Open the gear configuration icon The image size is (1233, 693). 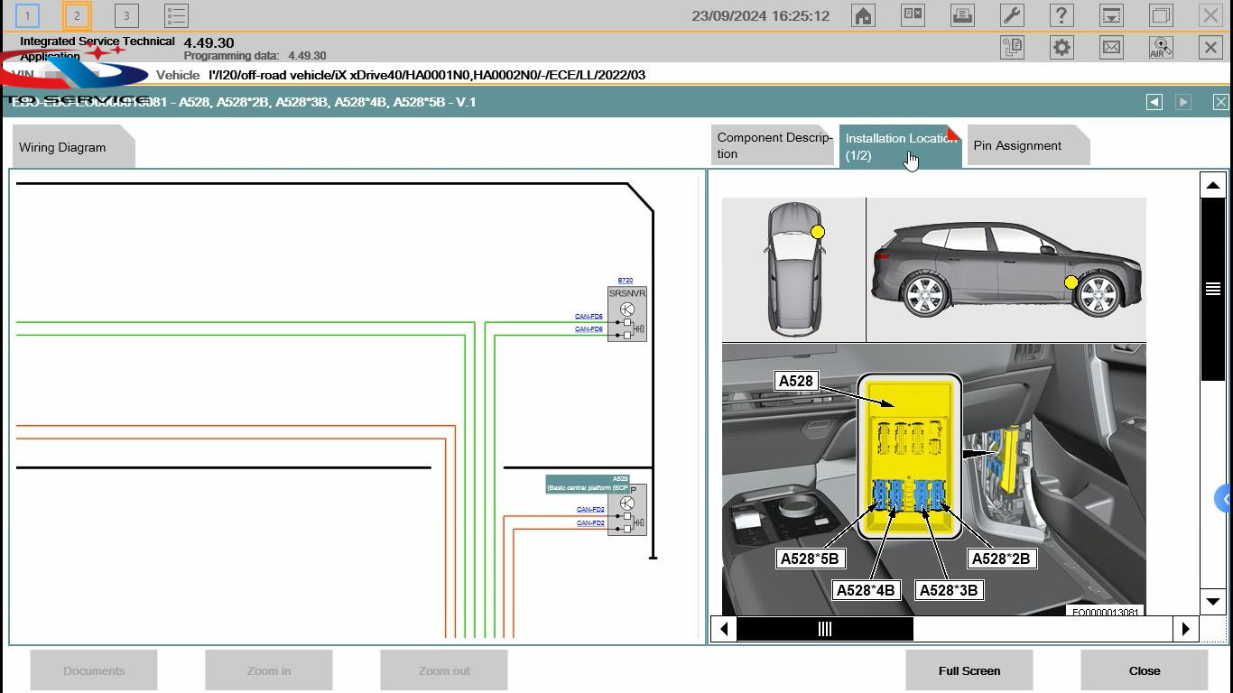[1061, 48]
